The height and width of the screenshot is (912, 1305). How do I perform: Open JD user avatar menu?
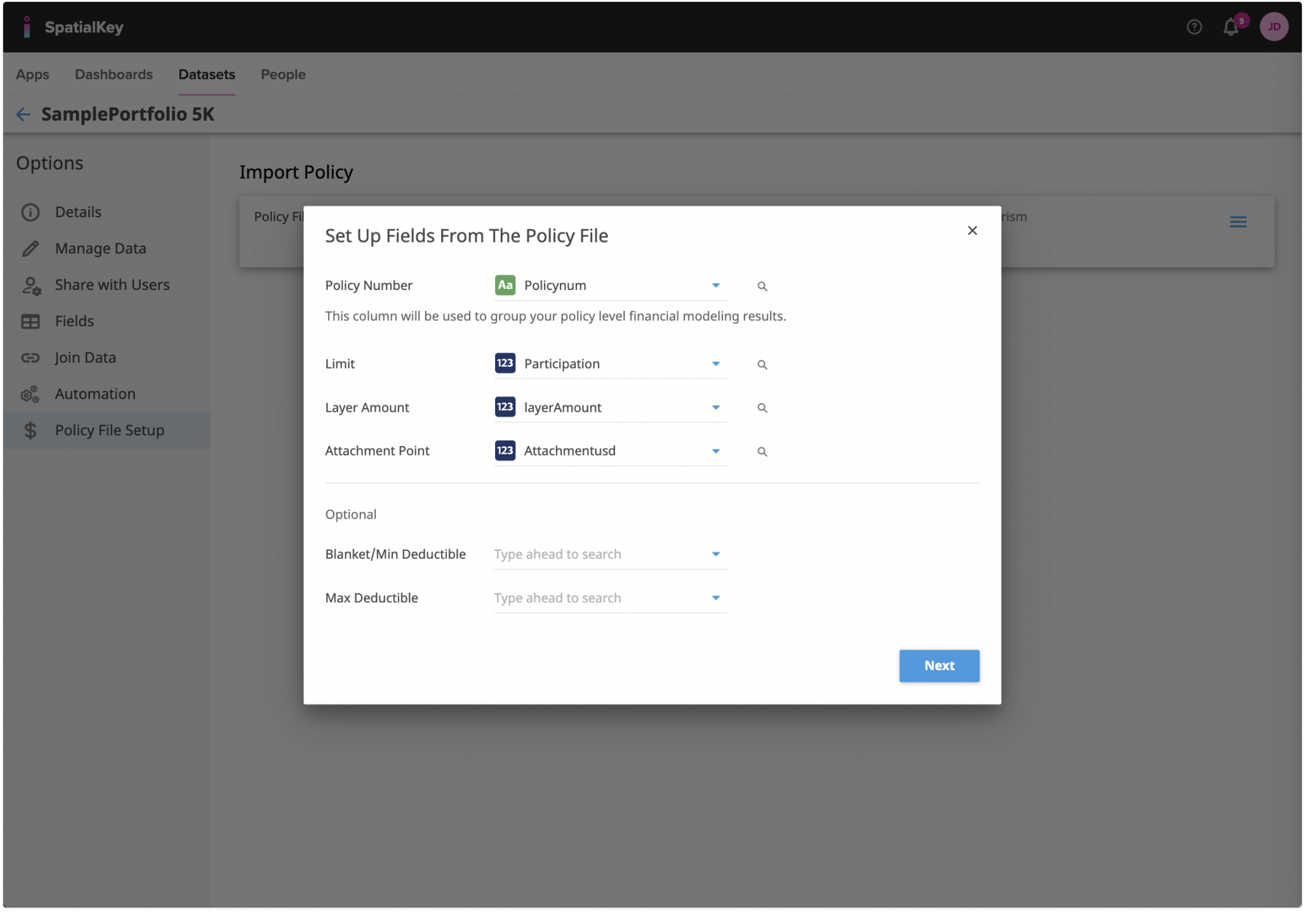(x=1273, y=27)
